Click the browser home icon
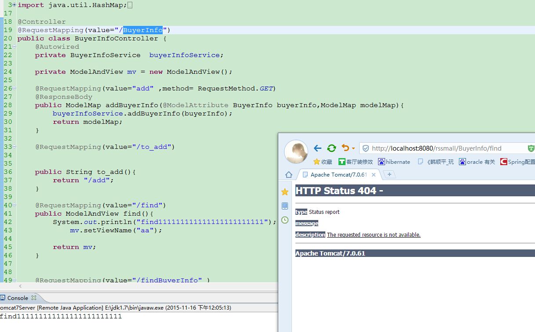Image resolution: width=535 pixels, height=332 pixels. click(288, 174)
